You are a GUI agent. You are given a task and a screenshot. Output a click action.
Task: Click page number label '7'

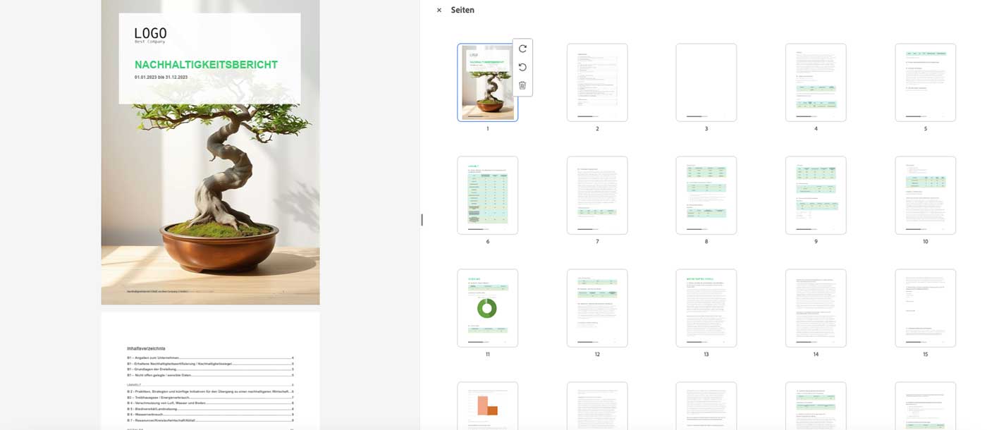[597, 242]
